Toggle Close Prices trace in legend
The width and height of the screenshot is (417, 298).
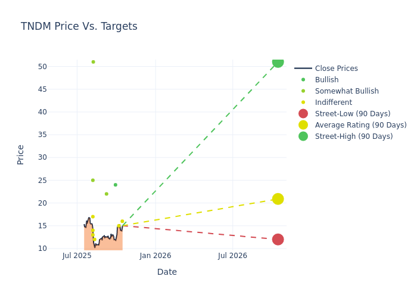[x=336, y=69]
